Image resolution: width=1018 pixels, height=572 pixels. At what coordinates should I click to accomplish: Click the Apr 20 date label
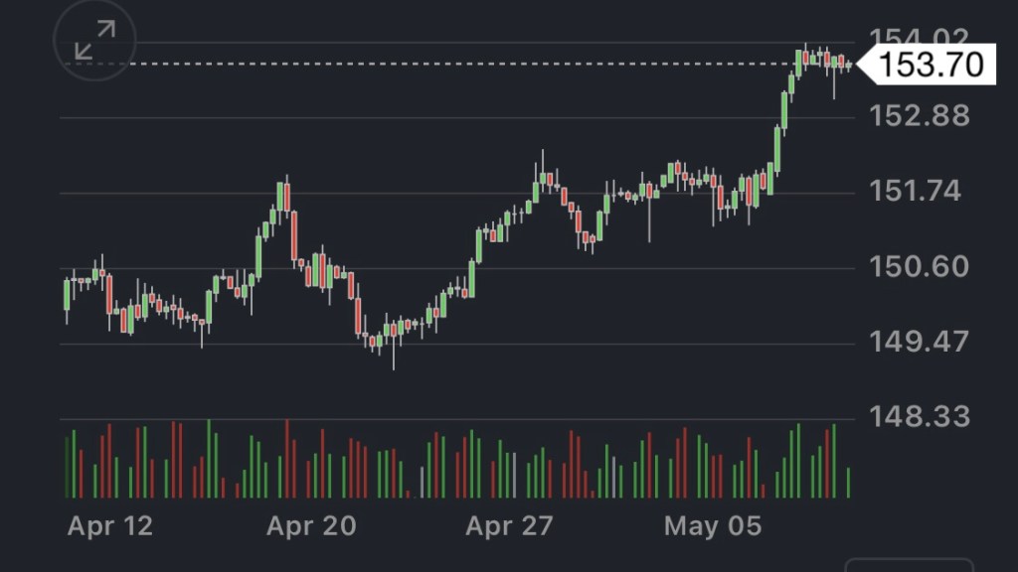tap(309, 525)
